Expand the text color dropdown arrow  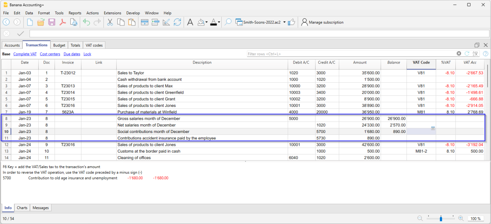(219, 22)
